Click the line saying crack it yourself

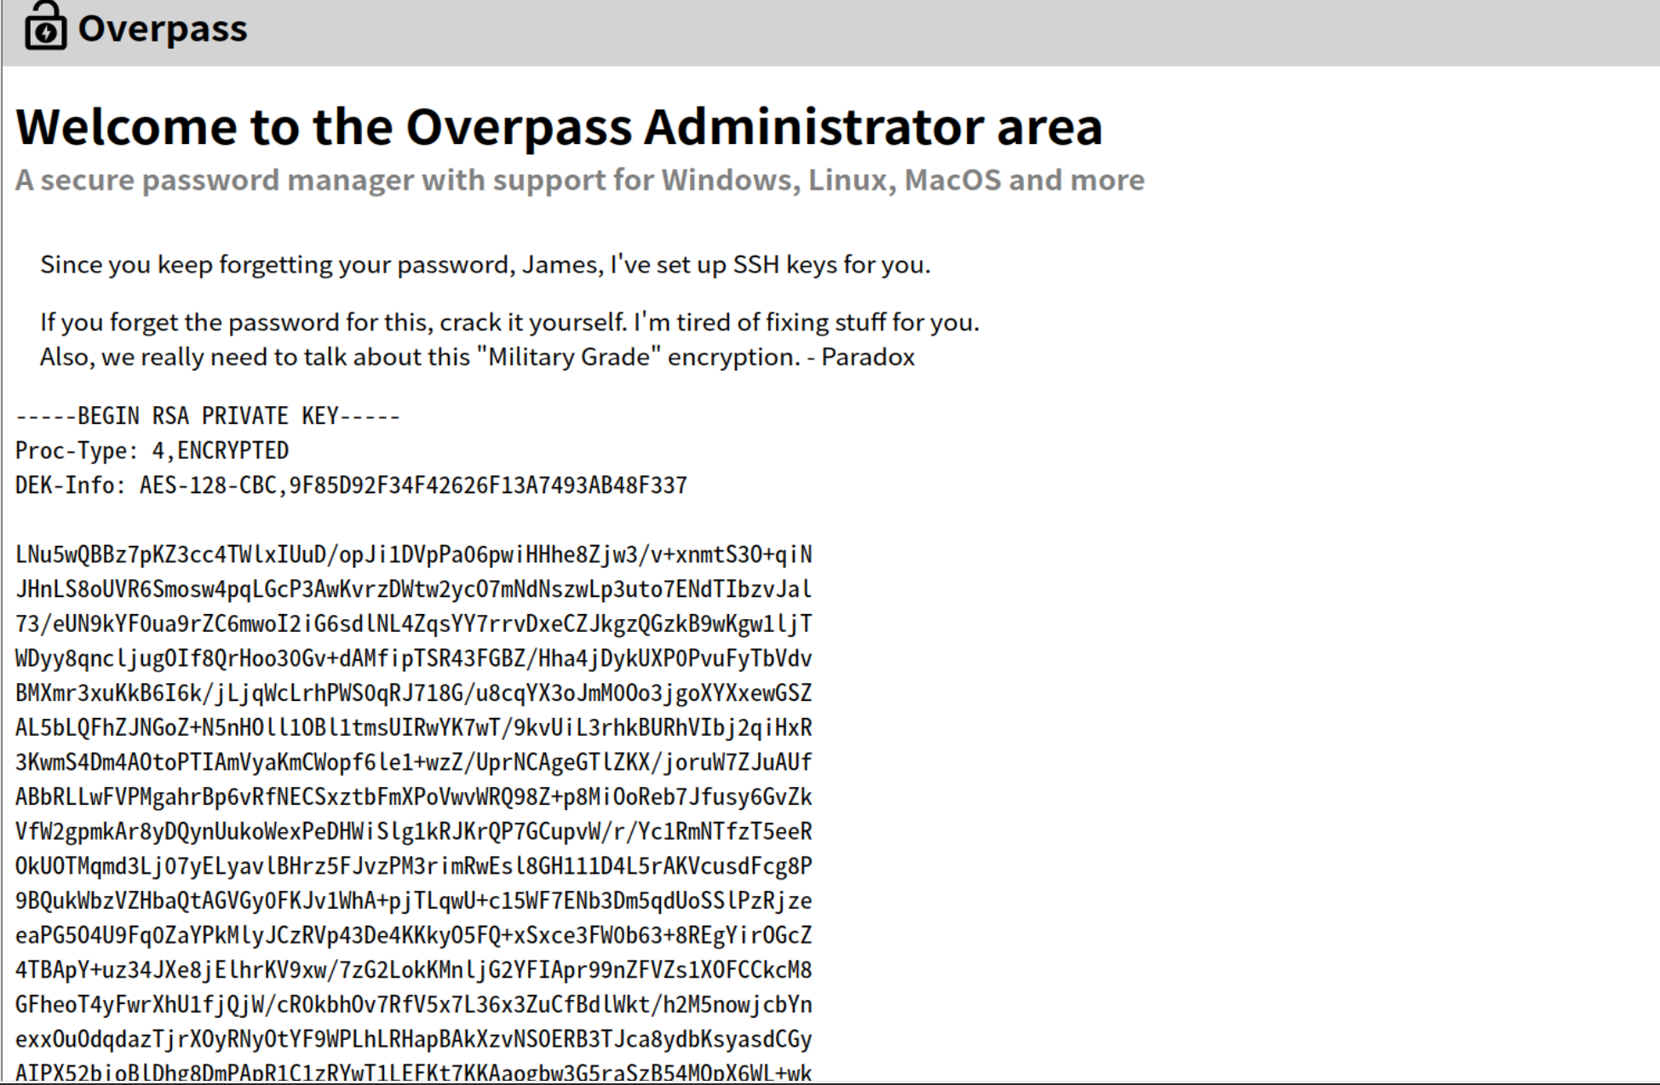coord(509,323)
